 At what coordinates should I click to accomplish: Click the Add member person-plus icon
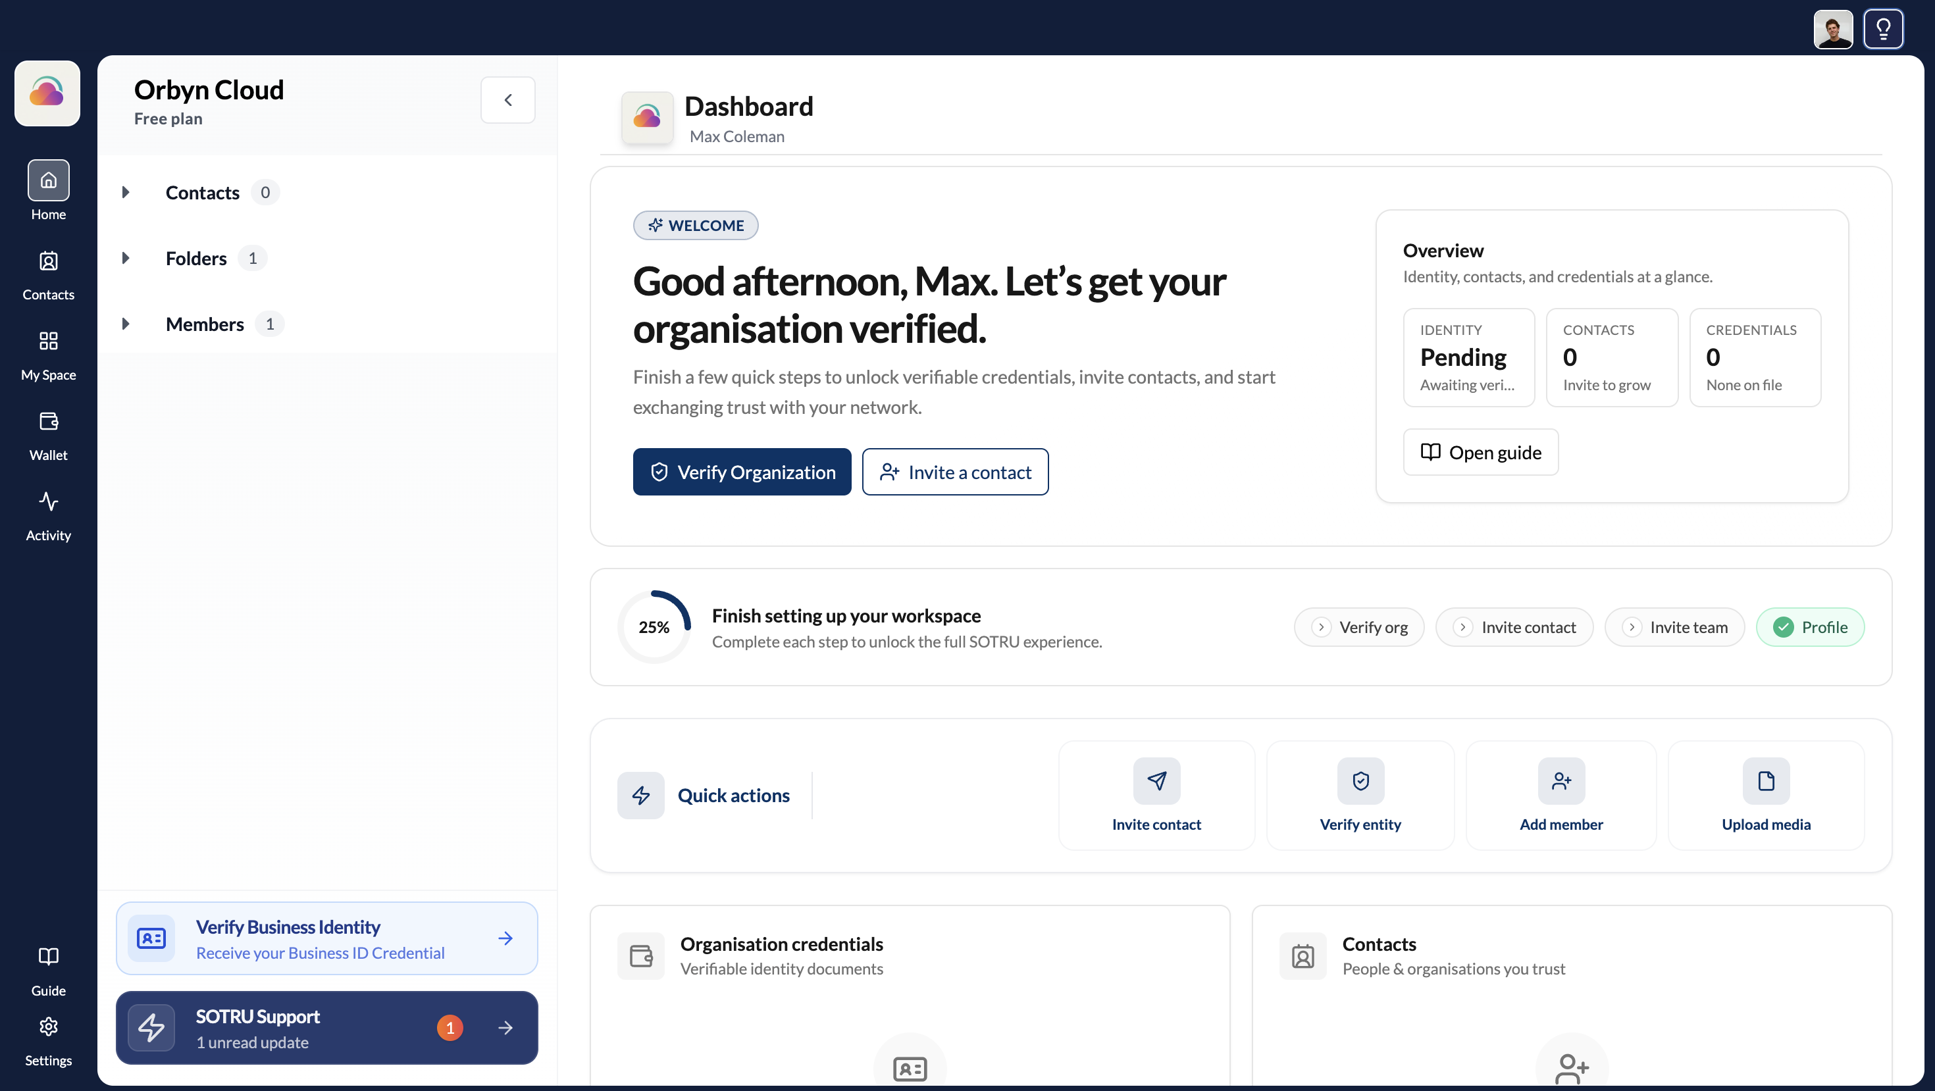pos(1562,781)
